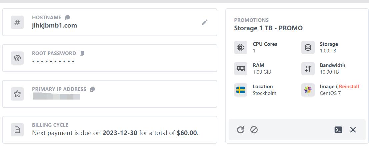Screen dimensions: 369x146
Task: Copy the root password
Action: [82, 53]
